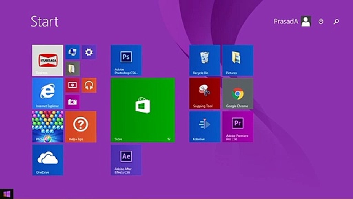
Task: Open the Music headphones tile
Action: [89, 85]
